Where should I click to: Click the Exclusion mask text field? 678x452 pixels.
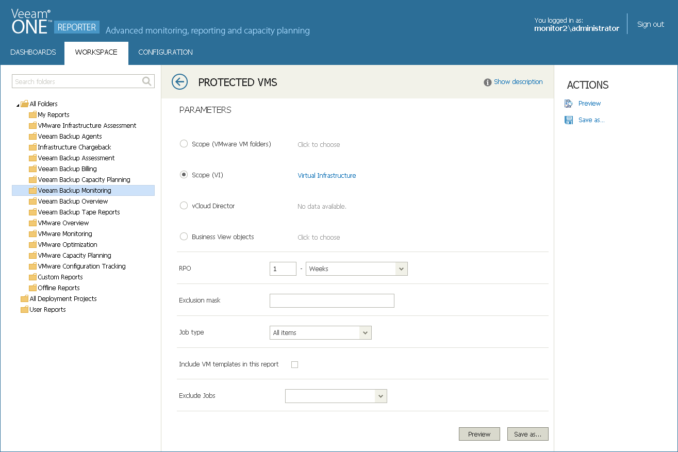332,300
